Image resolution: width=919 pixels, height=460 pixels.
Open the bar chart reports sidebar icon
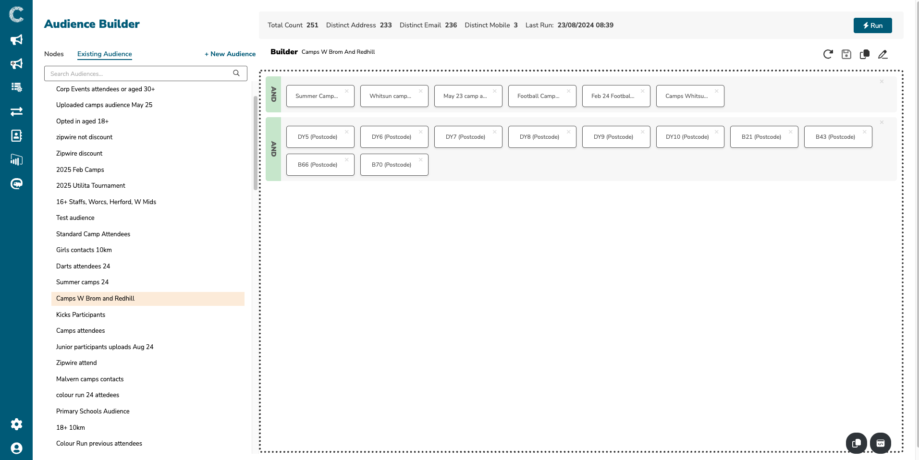(x=16, y=160)
